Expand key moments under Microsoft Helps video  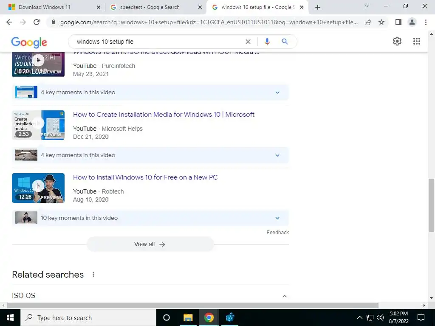[x=150, y=155]
